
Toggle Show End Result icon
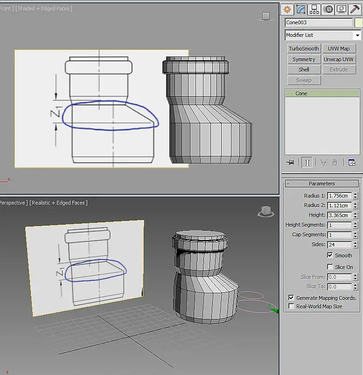[x=307, y=163]
